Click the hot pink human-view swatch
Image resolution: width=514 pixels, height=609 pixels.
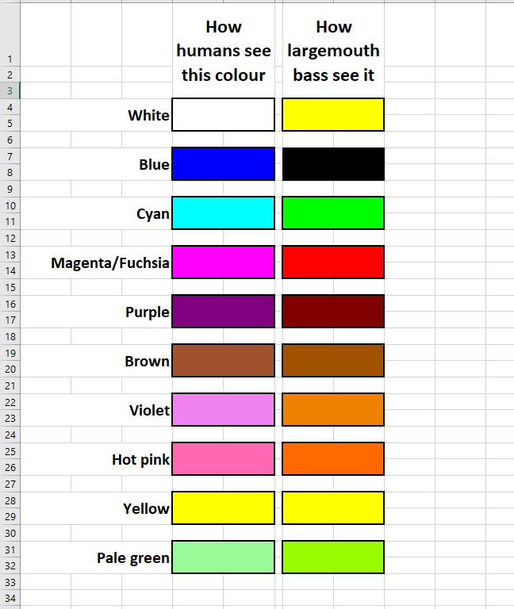[223, 458]
